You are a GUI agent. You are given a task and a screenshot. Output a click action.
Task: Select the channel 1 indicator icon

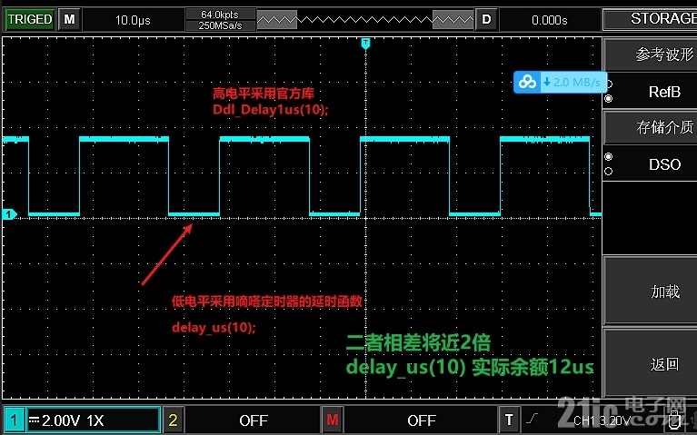pos(14,420)
